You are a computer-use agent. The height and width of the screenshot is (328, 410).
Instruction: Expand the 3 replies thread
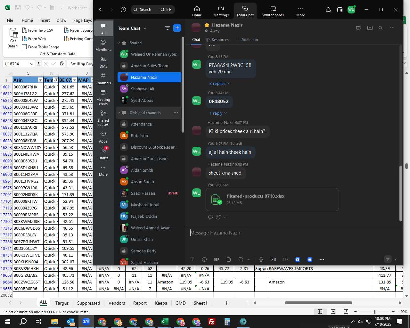219,84
